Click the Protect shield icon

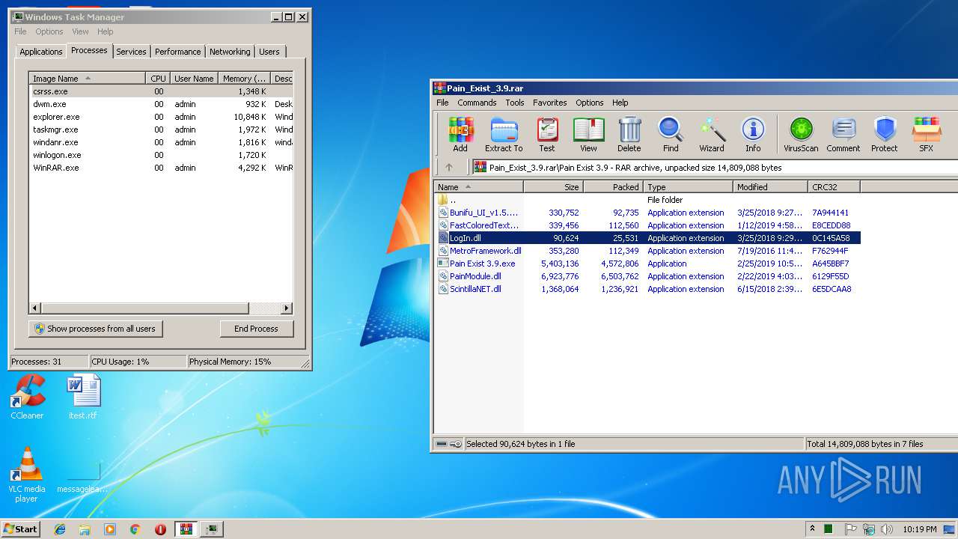[885, 135]
